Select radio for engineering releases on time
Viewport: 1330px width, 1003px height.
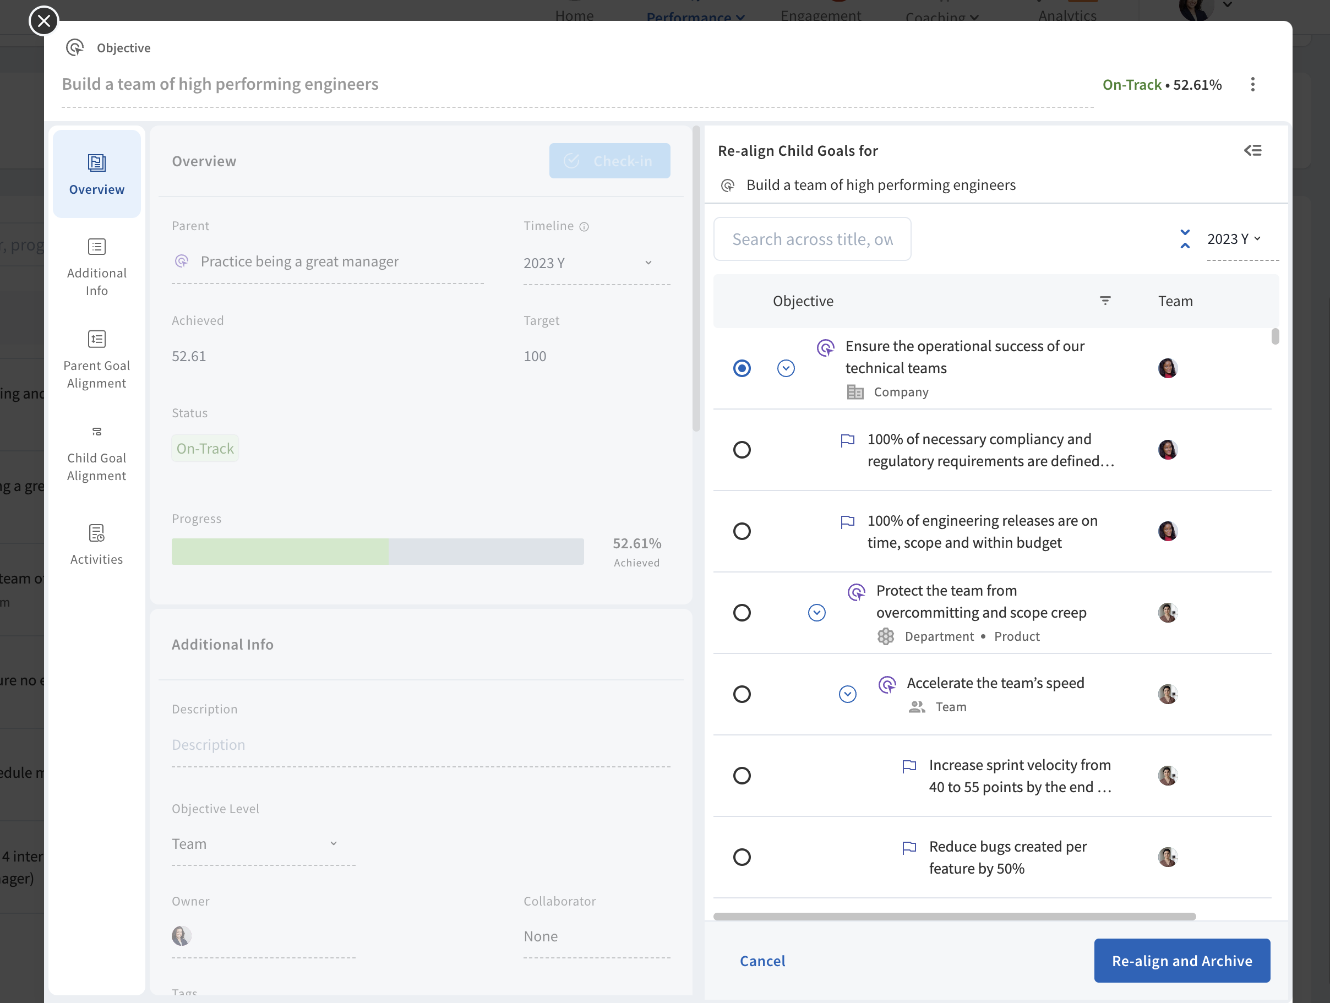point(742,531)
